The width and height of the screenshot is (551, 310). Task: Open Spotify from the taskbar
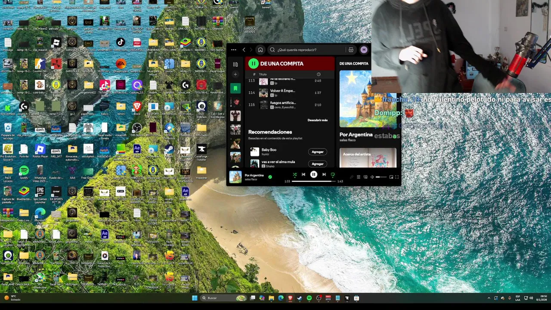coord(309,298)
